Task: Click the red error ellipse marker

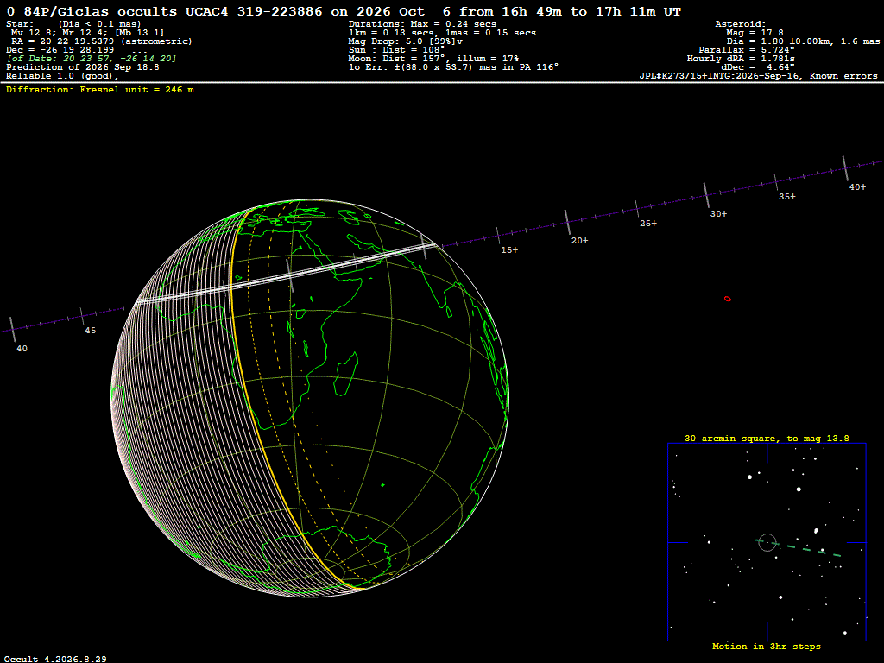Action: tap(727, 299)
